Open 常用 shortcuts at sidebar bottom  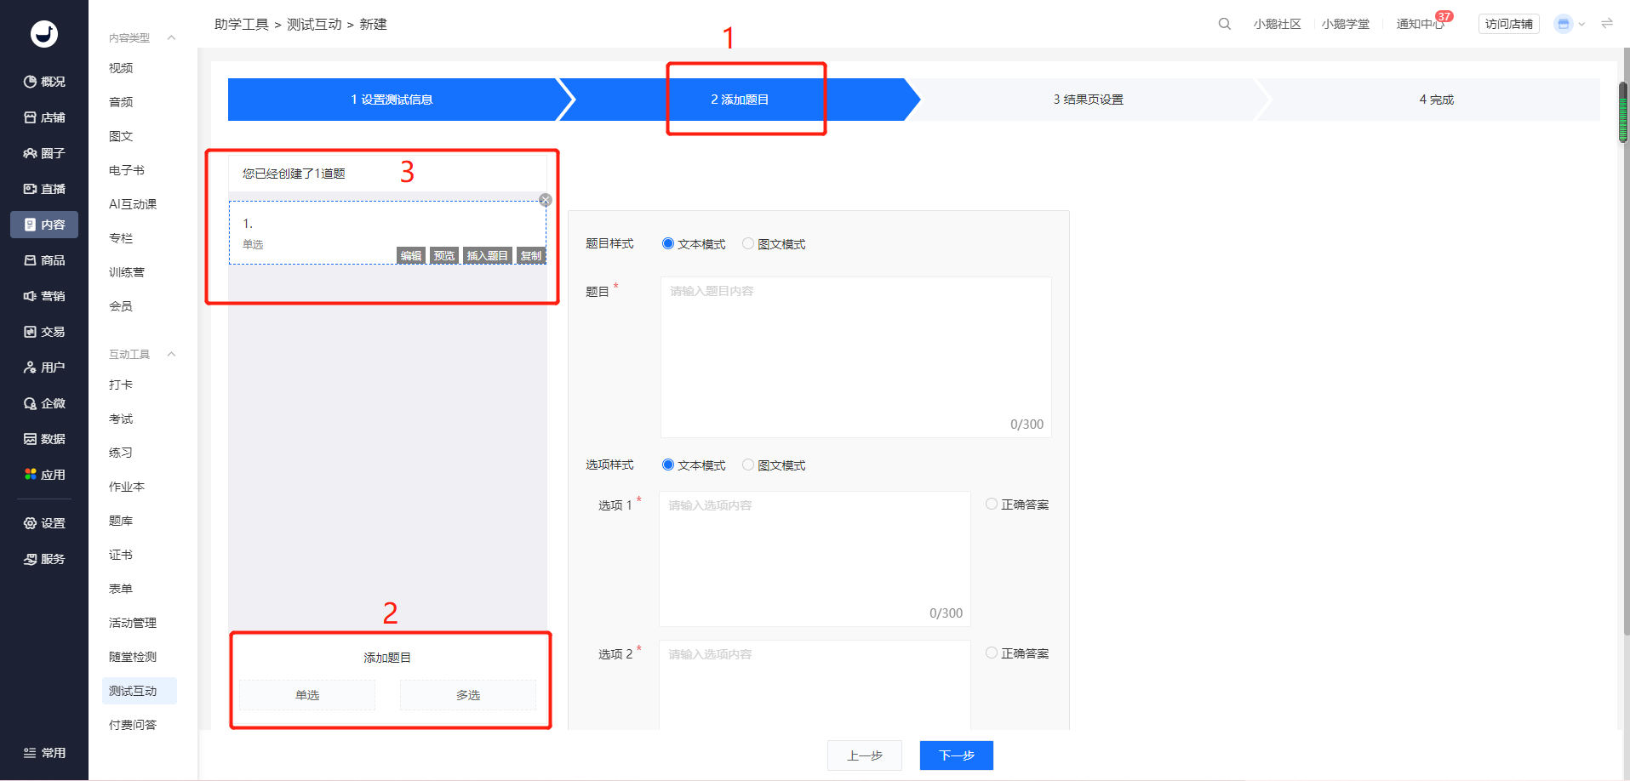(x=44, y=753)
